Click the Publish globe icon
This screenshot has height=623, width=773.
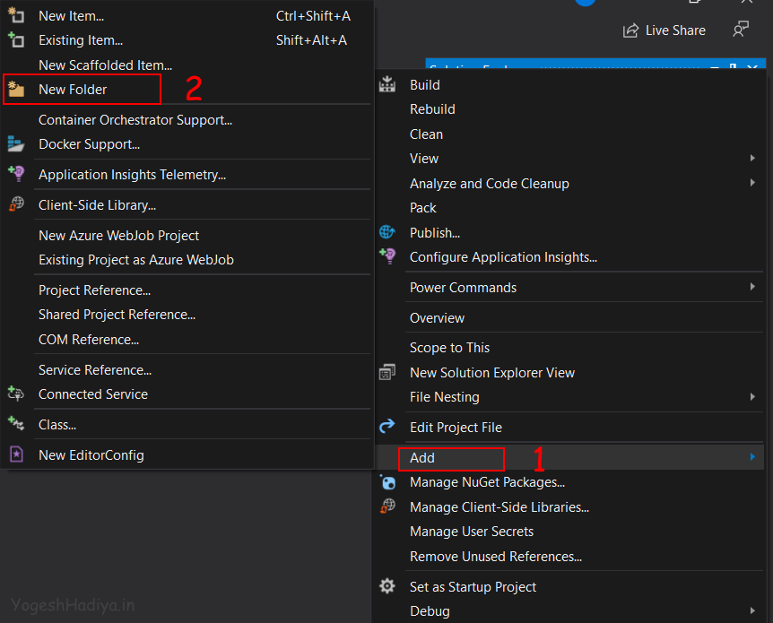pos(387,232)
